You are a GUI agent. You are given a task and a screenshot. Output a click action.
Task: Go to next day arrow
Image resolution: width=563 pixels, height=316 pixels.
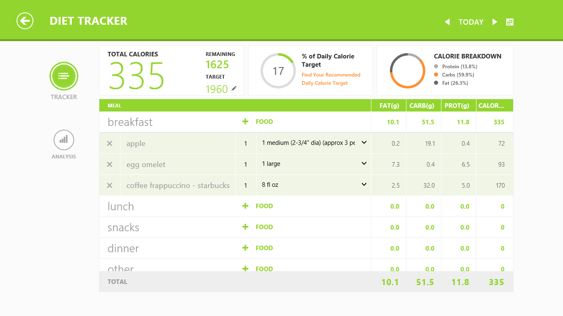coord(495,22)
